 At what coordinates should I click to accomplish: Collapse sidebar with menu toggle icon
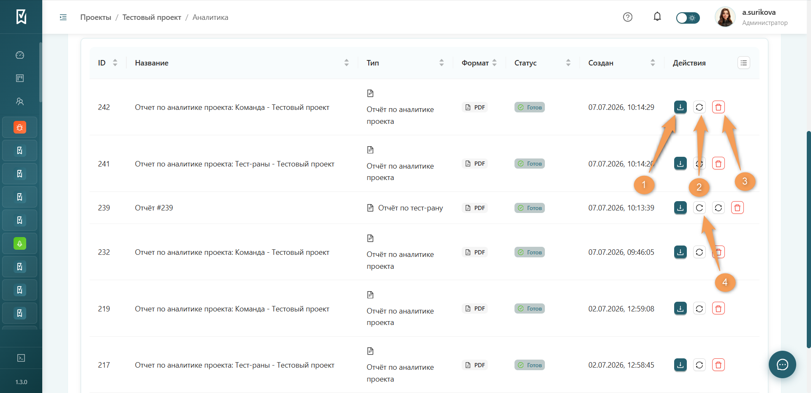(63, 17)
